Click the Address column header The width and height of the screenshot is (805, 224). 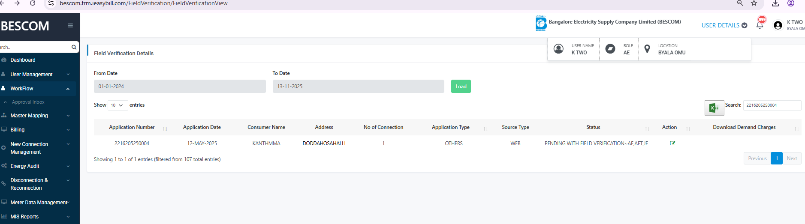324,127
